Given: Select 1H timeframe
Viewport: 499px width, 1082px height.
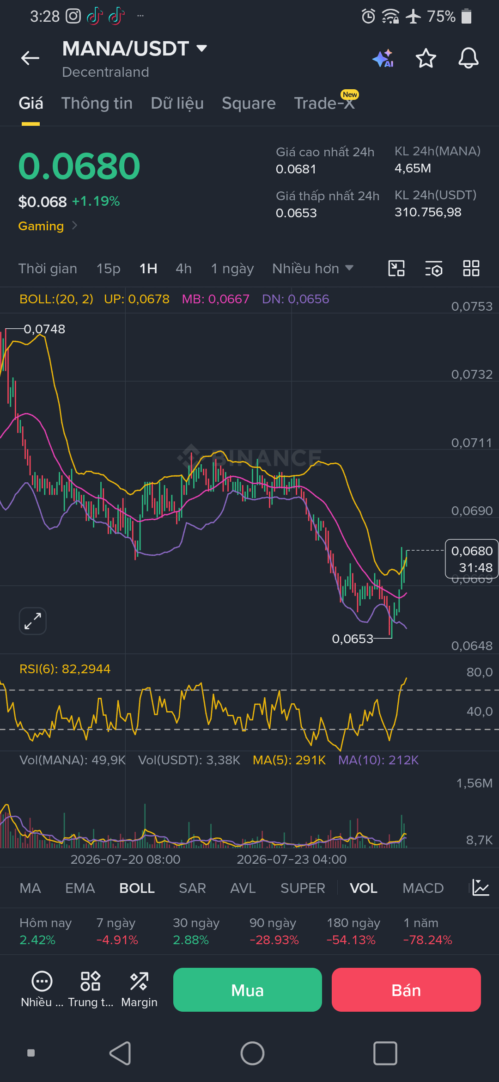Looking at the screenshot, I should [148, 269].
